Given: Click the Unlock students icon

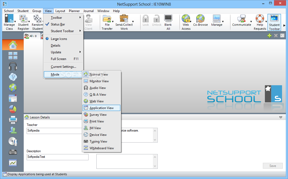Looking at the screenshot, I should 157,20.
